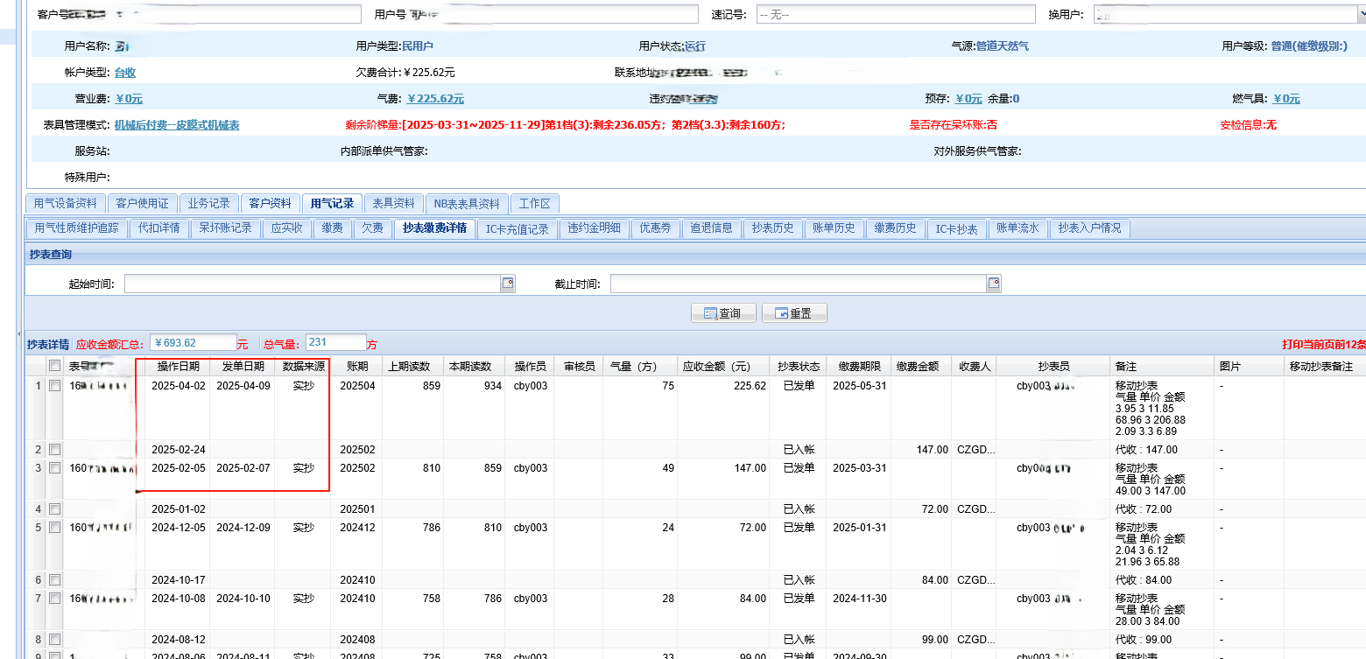Click the 客户号 input field
1366x659 pixels.
215,15
